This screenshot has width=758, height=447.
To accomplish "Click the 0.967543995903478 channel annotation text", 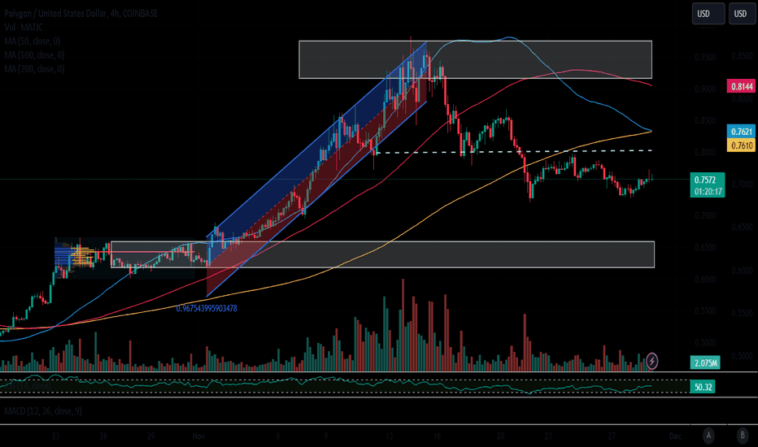I will tap(207, 308).
